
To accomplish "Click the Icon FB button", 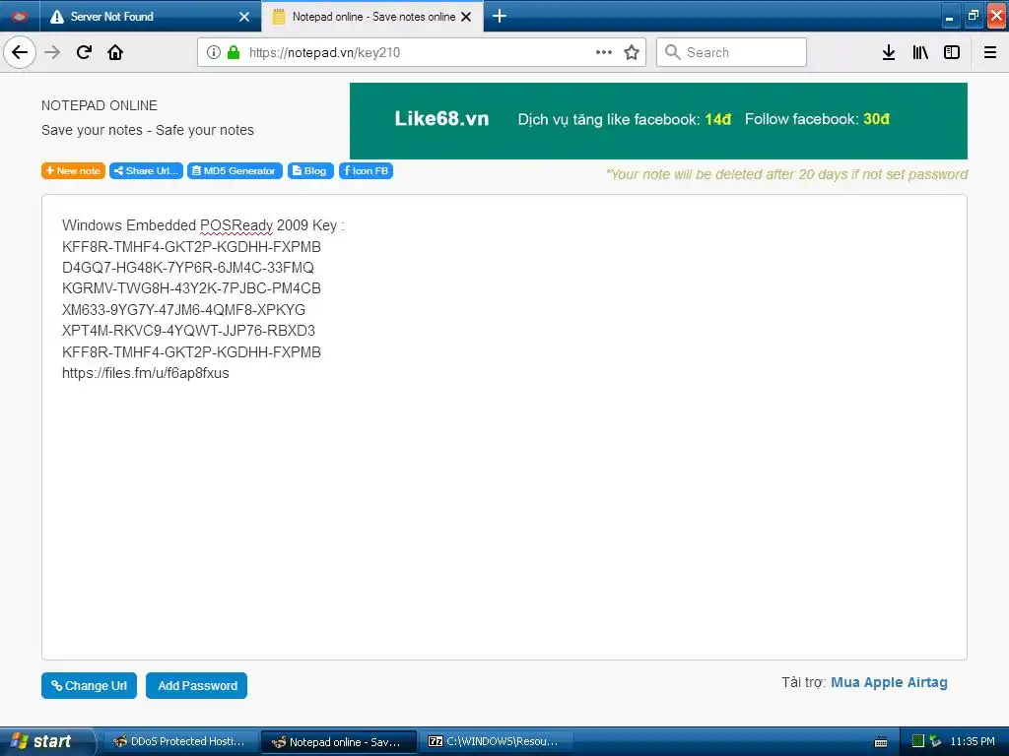I will (366, 171).
